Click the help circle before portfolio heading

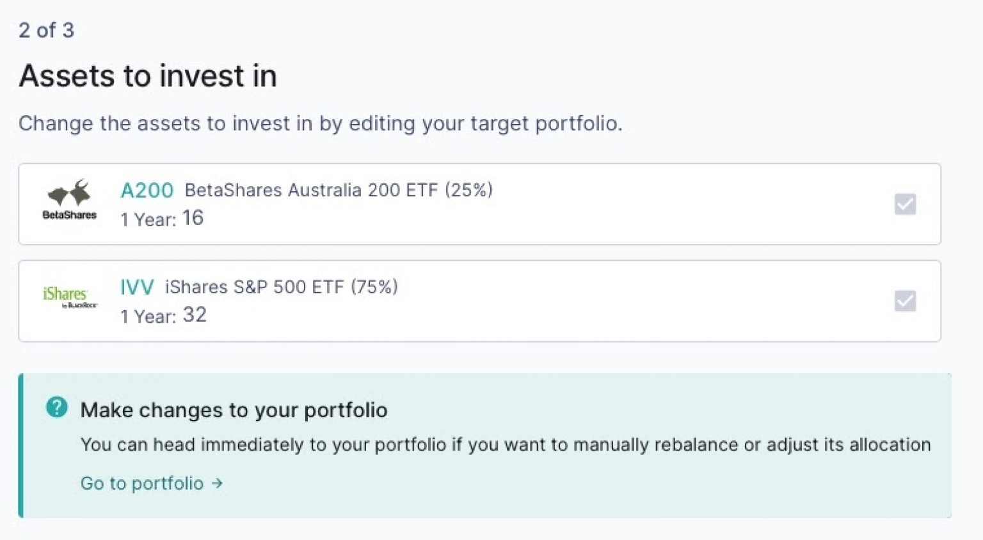pos(56,406)
